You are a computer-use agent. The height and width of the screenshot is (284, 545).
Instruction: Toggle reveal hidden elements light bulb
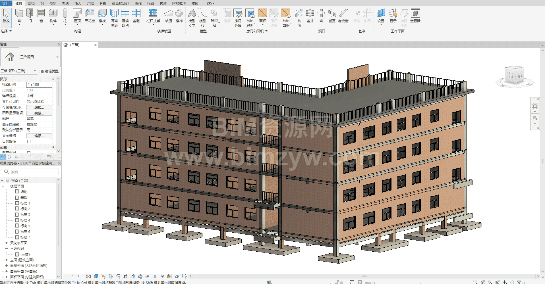click(155, 276)
